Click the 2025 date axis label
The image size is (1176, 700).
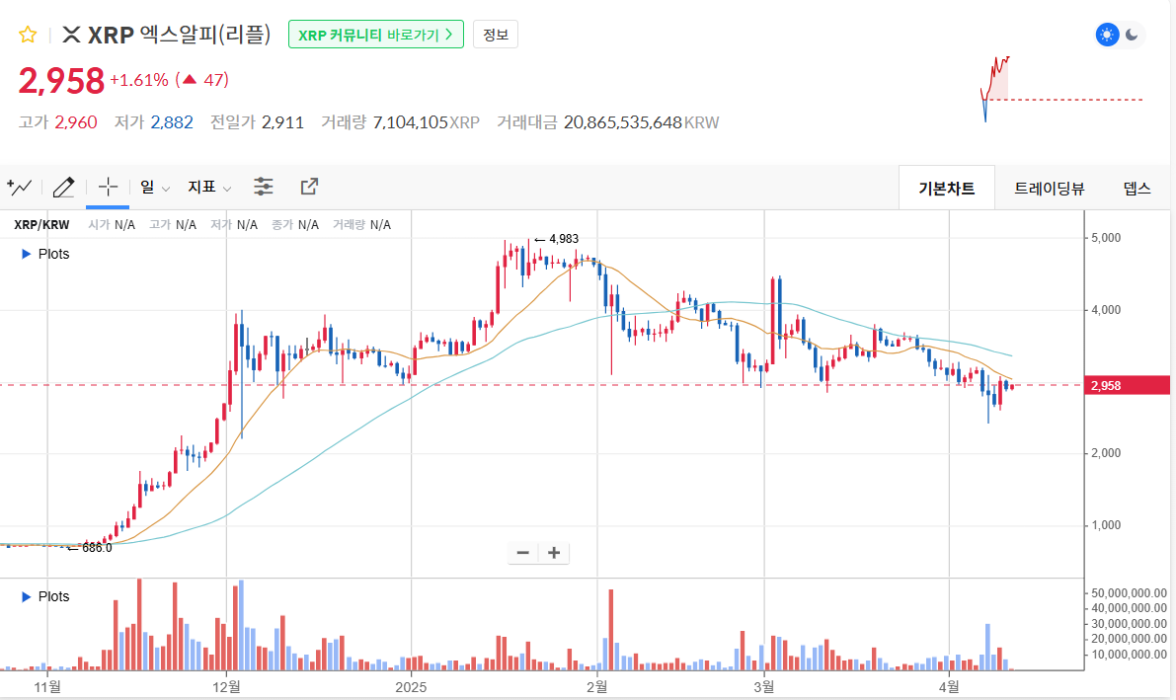pyautogui.click(x=411, y=686)
